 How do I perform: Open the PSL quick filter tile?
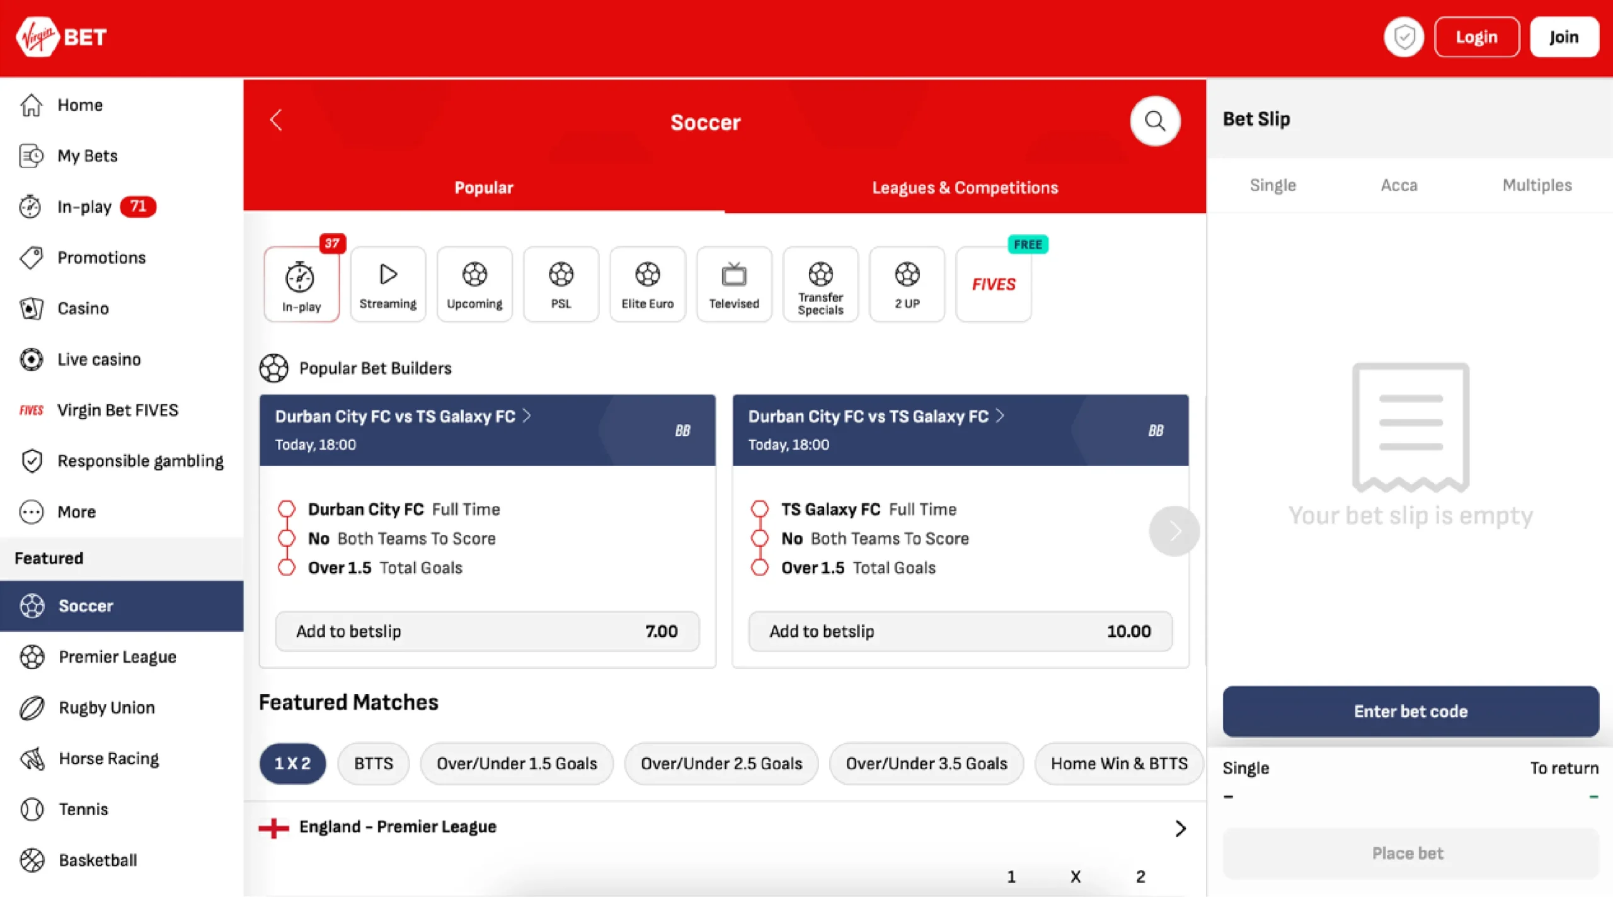[x=561, y=285]
